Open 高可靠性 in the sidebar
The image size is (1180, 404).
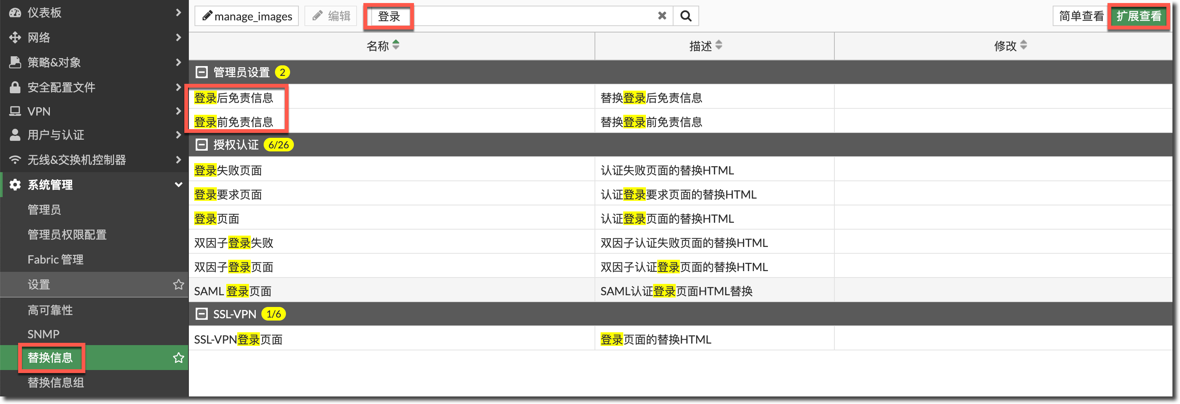pos(50,310)
